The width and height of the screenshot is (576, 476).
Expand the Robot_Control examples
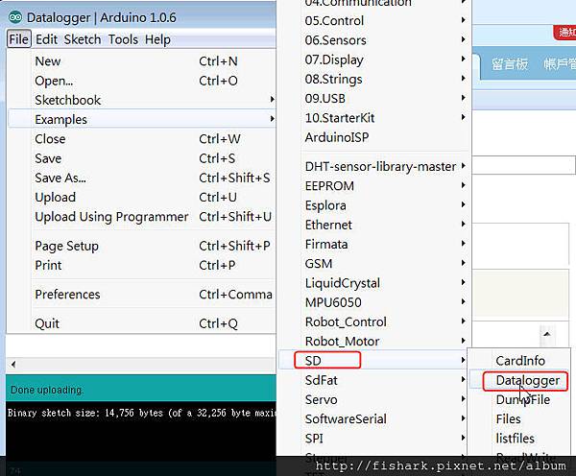374,322
